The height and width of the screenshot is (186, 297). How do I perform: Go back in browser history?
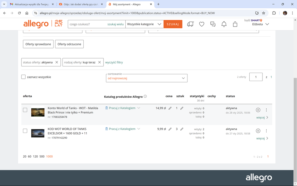coord(4,13)
